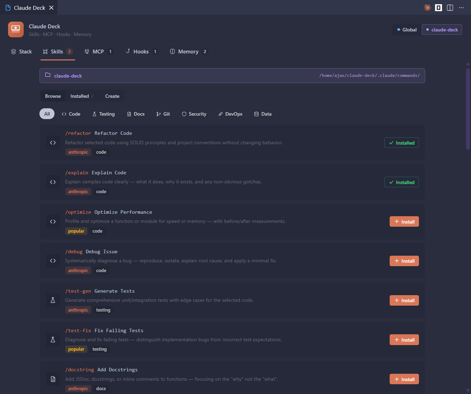Filter skills by Git category
This screenshot has width=471, height=394.
point(163,114)
